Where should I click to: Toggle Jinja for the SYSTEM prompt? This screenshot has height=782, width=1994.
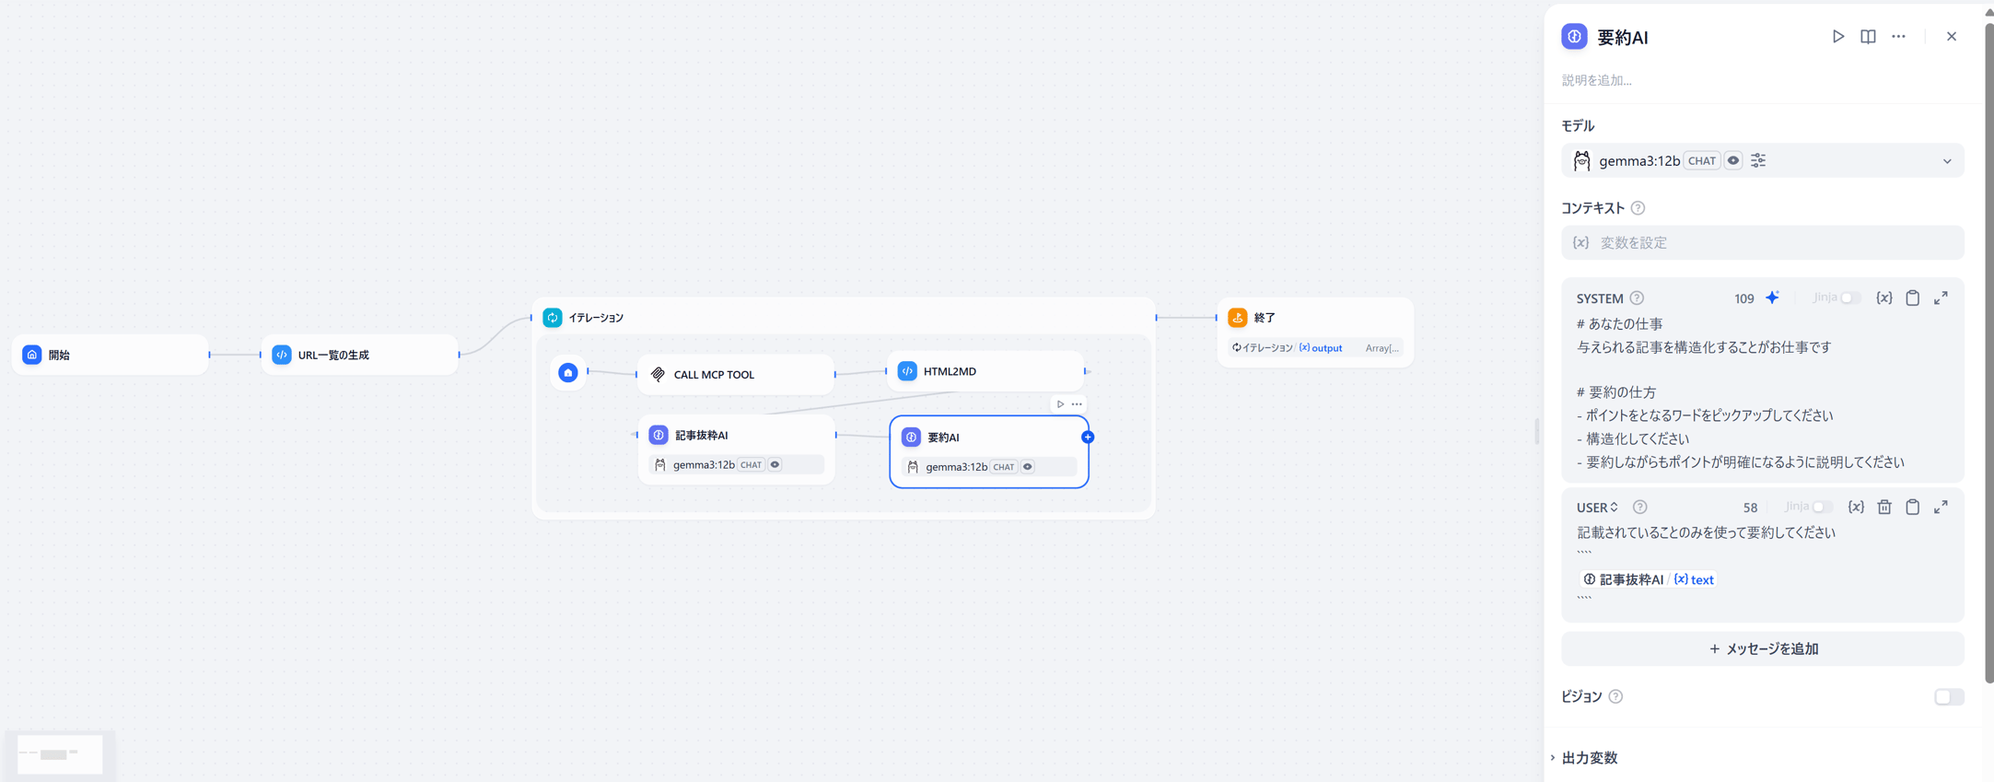click(1850, 298)
